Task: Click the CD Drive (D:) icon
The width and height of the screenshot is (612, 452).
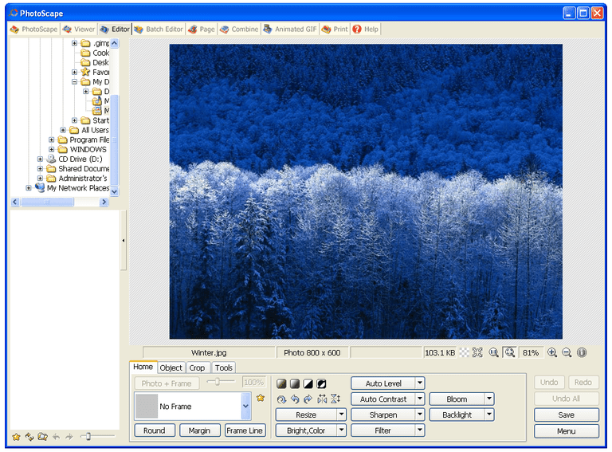Action: point(51,159)
